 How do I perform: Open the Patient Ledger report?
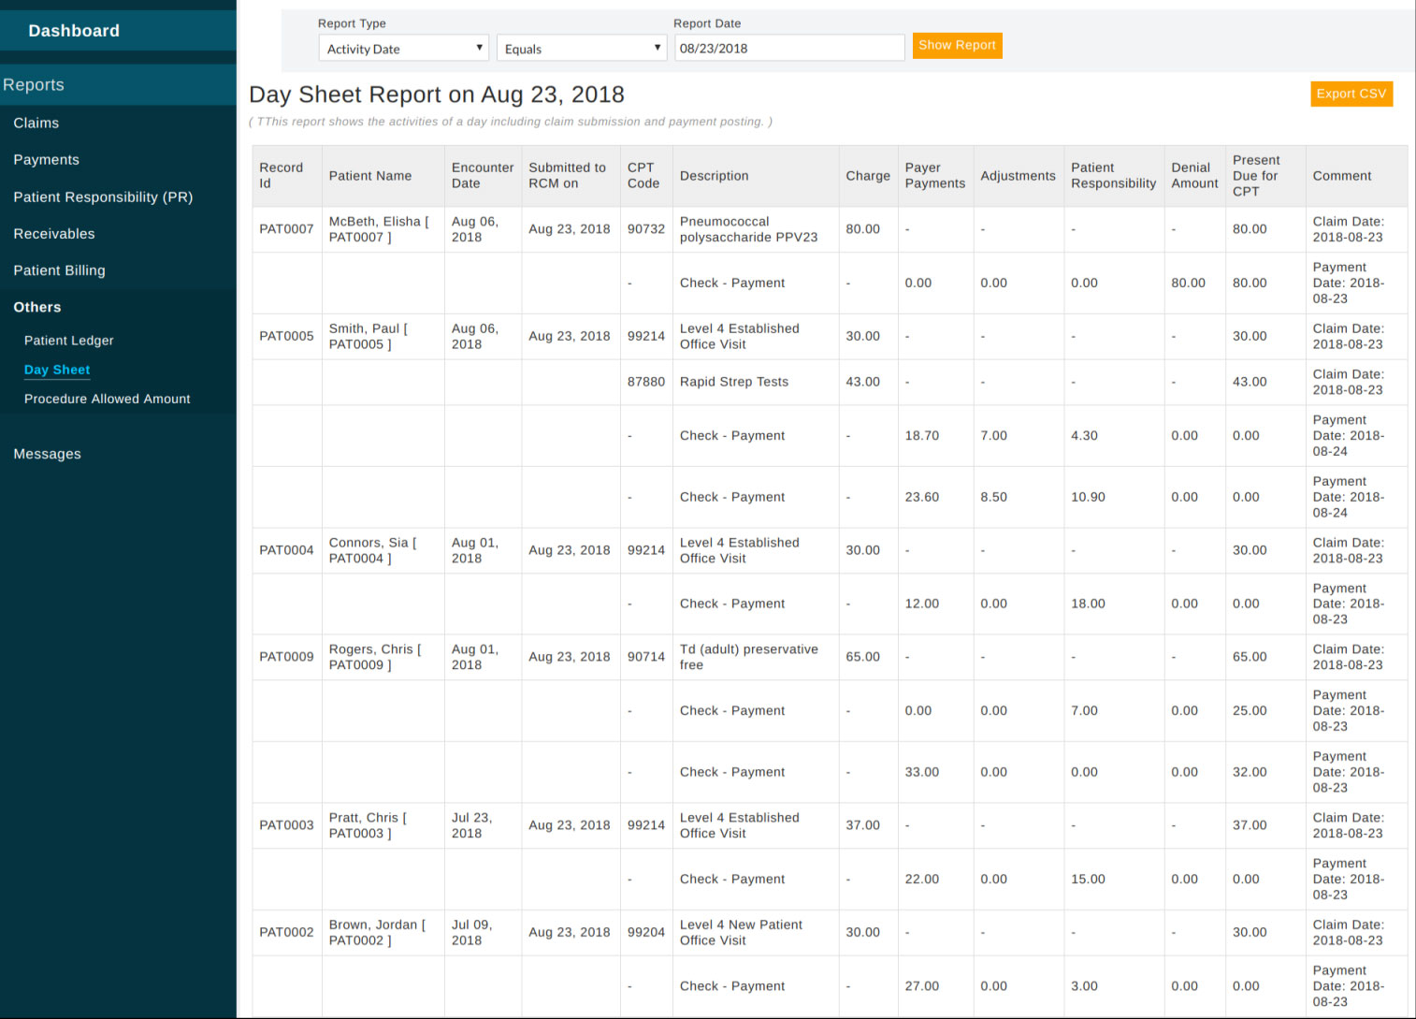(x=68, y=340)
